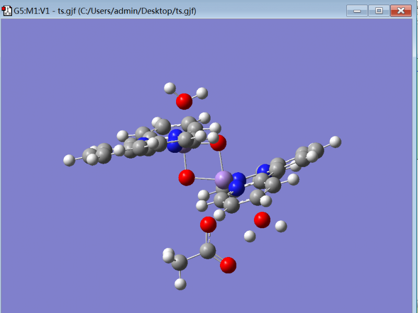
Task: Close the ts.gjf molecule window
Action: 401,11
